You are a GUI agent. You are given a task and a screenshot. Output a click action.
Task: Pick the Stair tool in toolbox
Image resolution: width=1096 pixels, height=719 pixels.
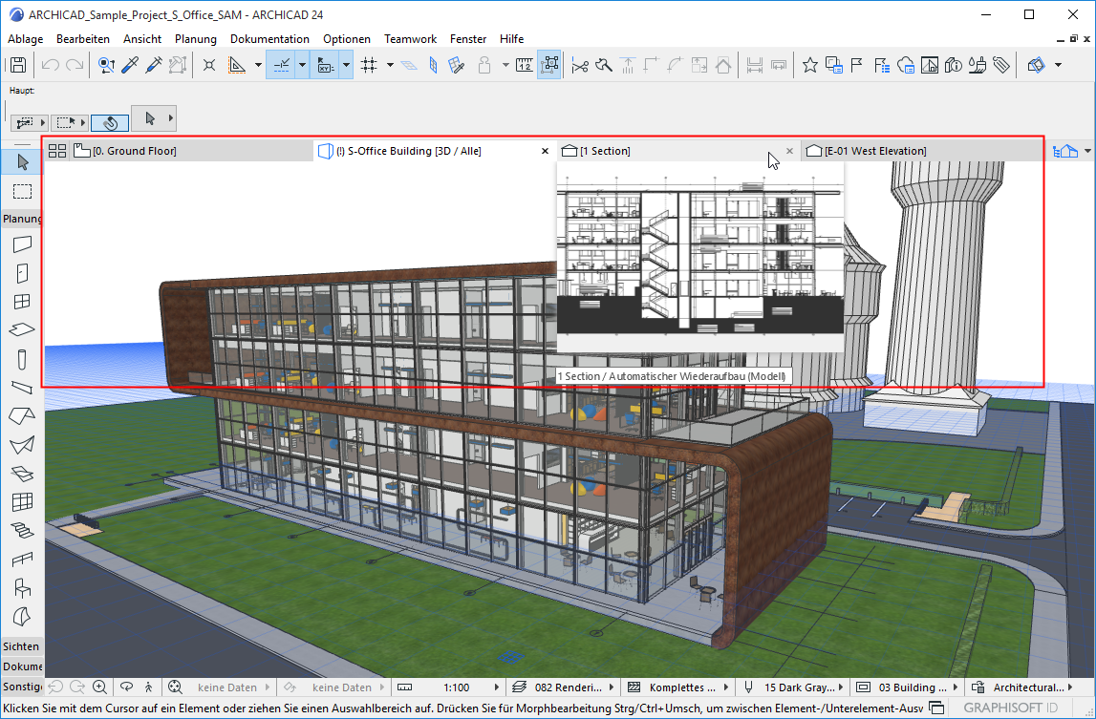[x=22, y=530]
